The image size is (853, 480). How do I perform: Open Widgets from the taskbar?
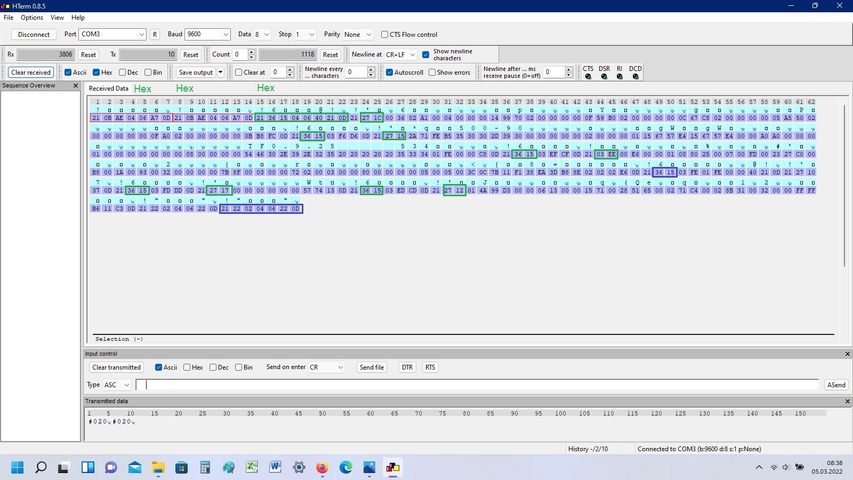point(87,468)
